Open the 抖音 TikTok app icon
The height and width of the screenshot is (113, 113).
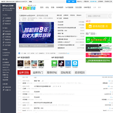(x=61, y=63)
